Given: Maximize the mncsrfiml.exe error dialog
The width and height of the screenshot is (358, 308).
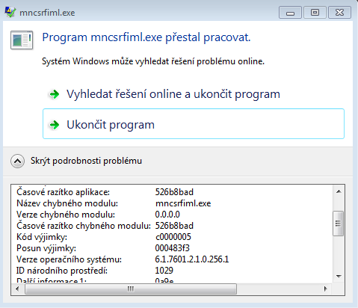Looking at the screenshot, I should [x=315, y=13].
